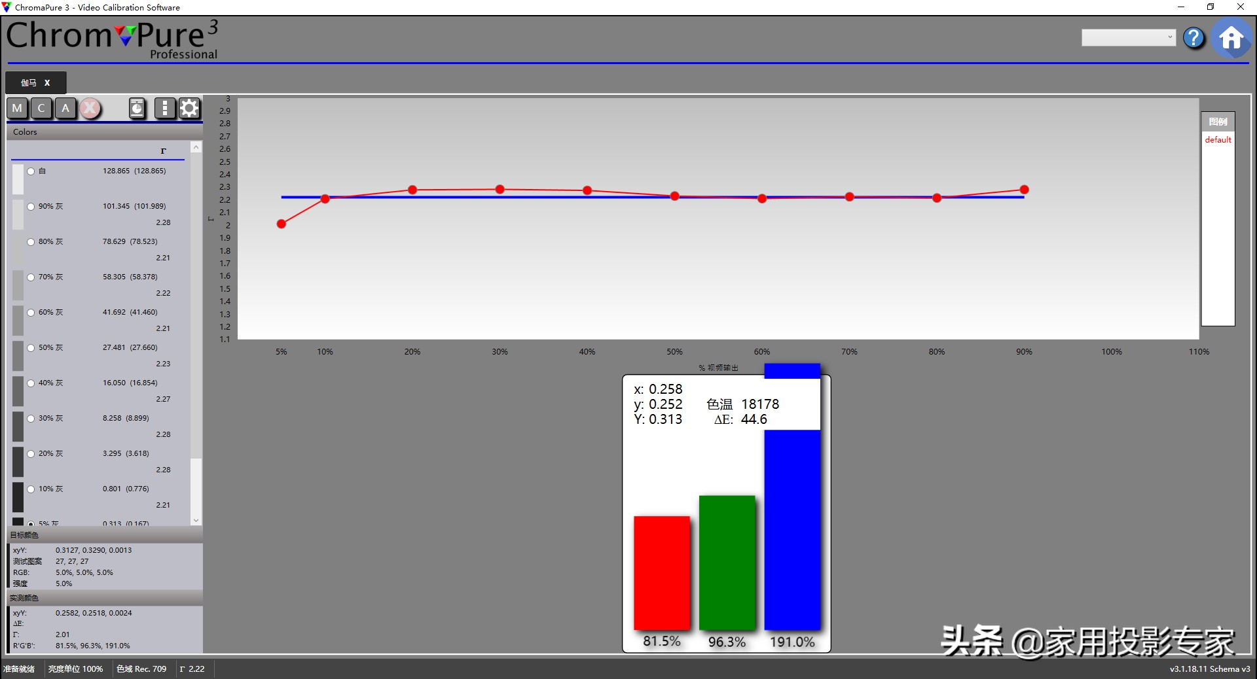The width and height of the screenshot is (1257, 679).
Task: Click the Colors panel header
Action: point(105,132)
